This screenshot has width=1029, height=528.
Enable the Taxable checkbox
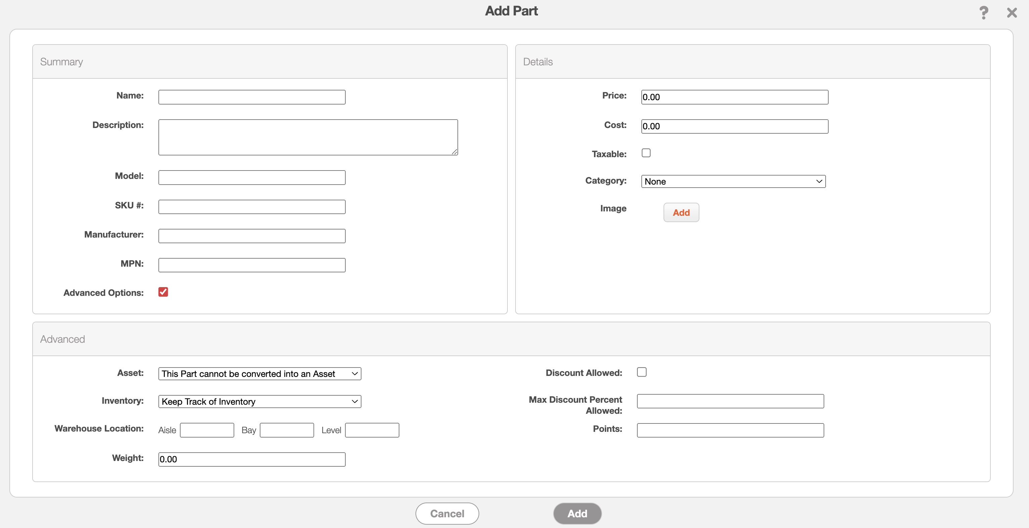pos(646,153)
